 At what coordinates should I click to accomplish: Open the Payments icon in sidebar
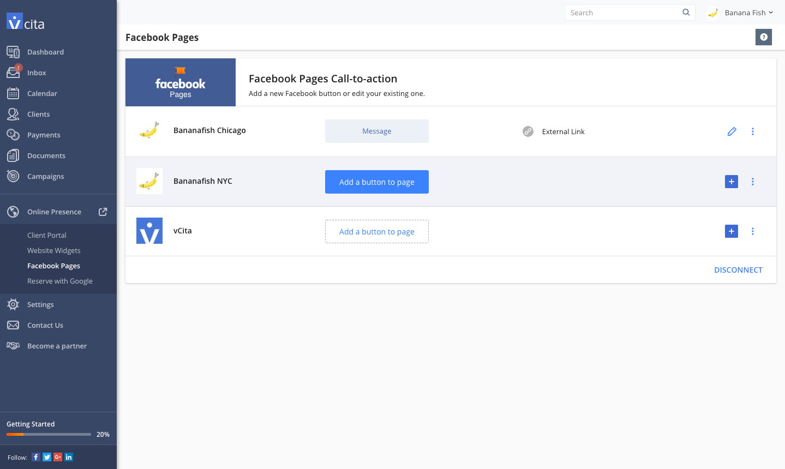click(13, 135)
